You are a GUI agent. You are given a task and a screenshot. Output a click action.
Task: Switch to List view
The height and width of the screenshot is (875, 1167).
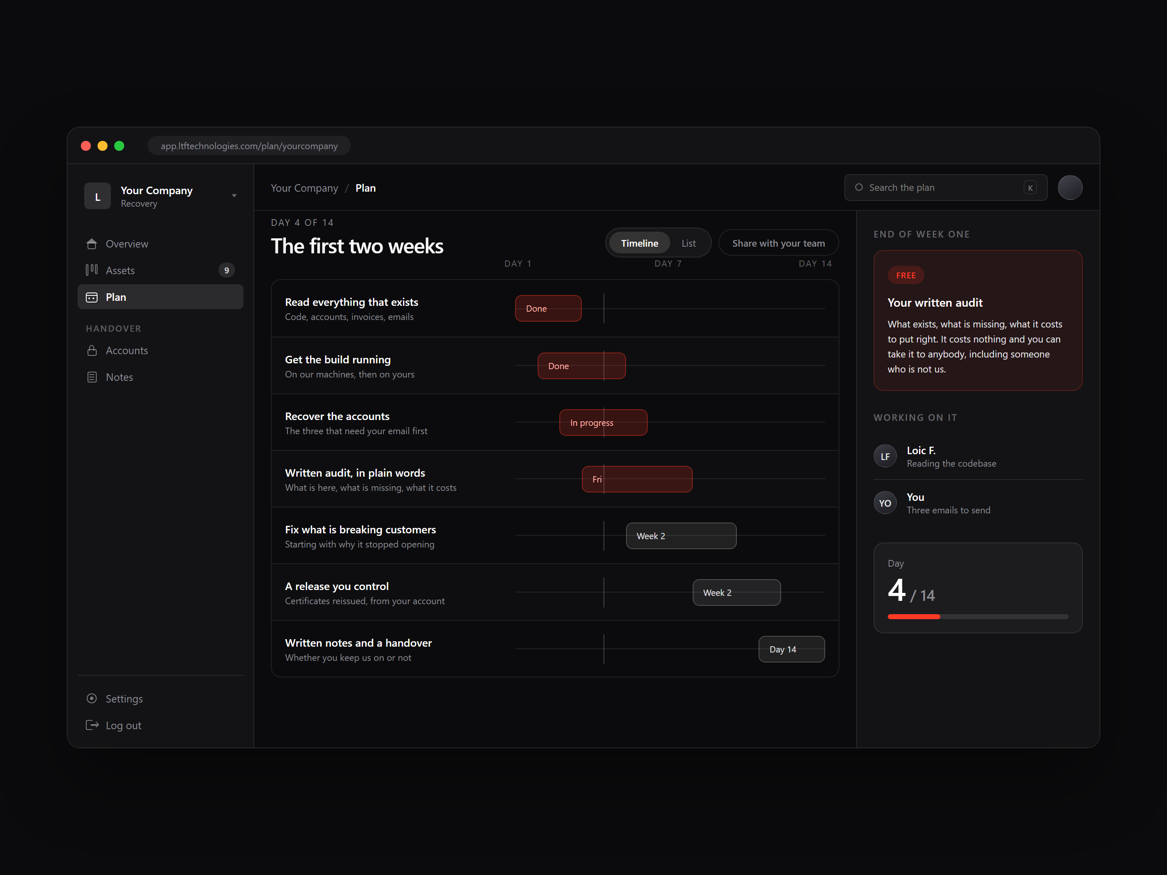[x=688, y=243]
